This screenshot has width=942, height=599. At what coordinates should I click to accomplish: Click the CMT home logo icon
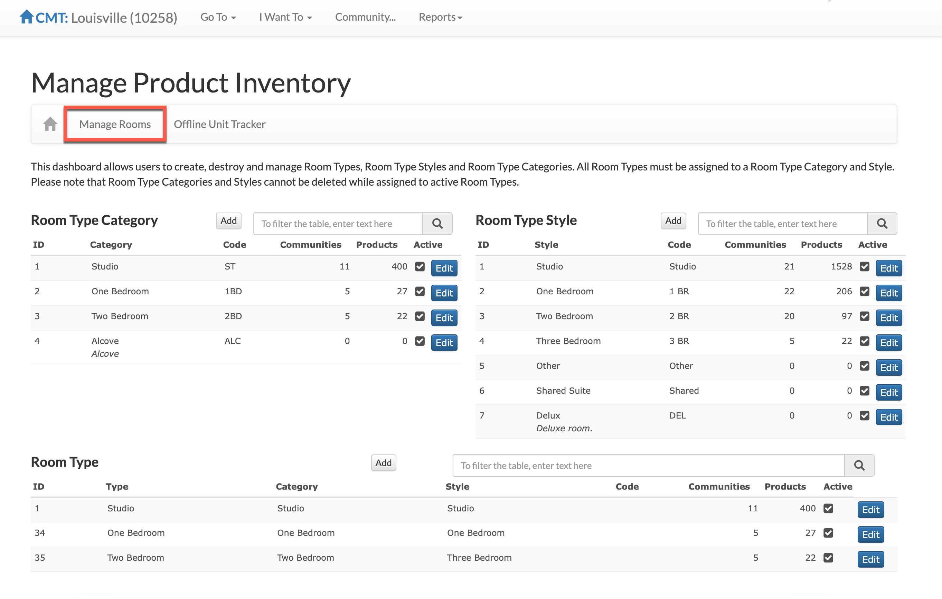pyautogui.click(x=26, y=17)
